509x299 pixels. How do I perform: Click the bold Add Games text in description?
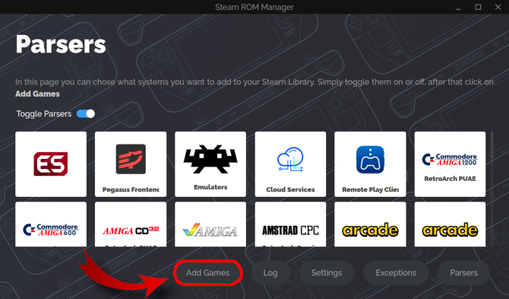click(x=38, y=94)
